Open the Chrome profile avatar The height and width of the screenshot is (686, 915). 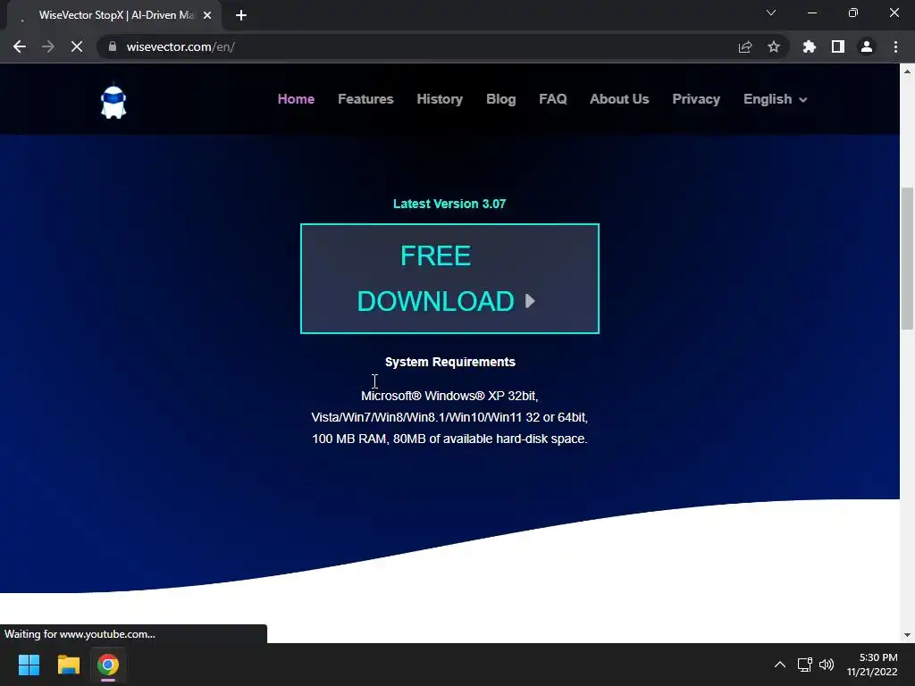(x=867, y=46)
